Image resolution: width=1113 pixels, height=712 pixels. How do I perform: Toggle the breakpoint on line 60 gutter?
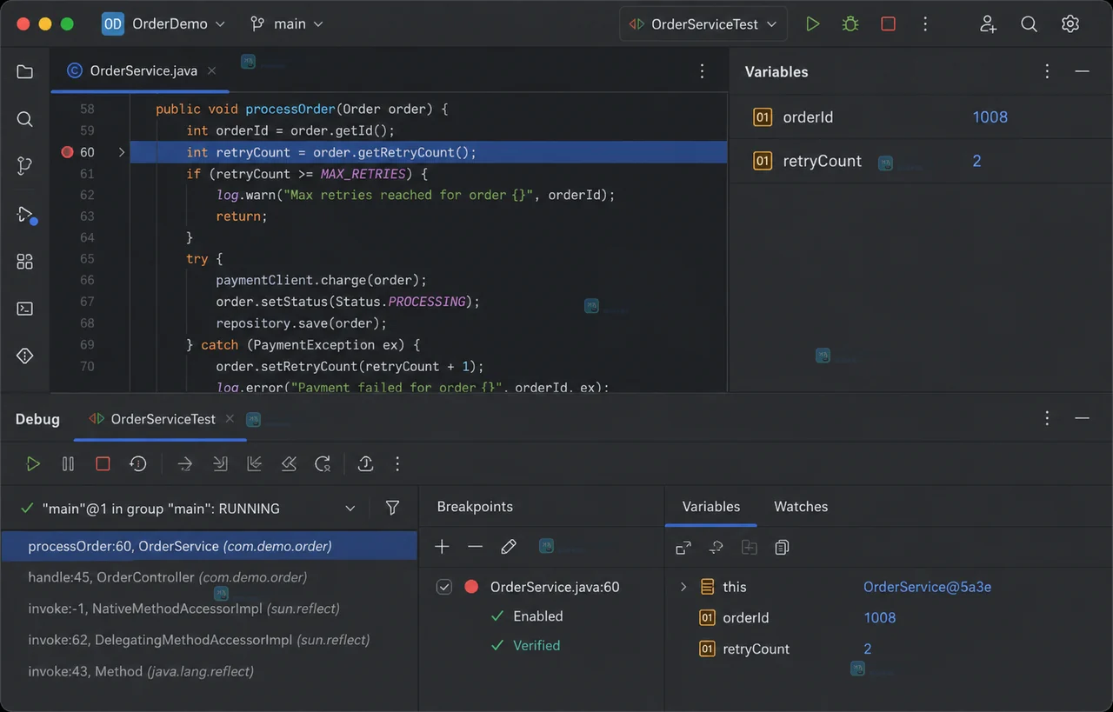[x=68, y=152]
